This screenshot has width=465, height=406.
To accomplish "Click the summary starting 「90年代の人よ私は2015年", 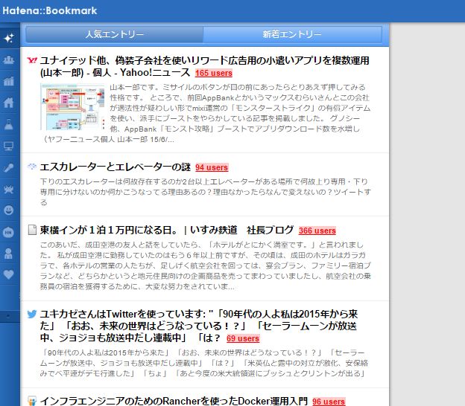I will pyautogui.click(x=204, y=363).
